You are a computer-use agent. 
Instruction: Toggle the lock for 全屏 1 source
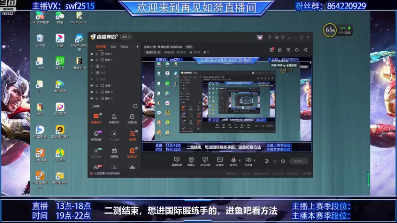coord(97,85)
